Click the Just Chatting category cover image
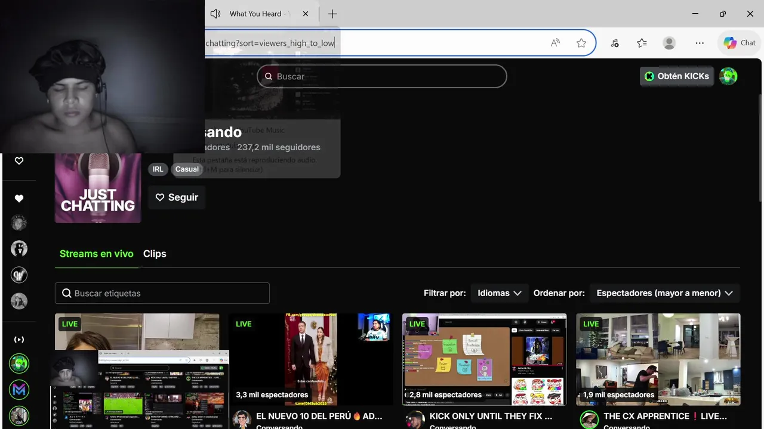Image resolution: width=764 pixels, height=429 pixels. [x=98, y=188]
